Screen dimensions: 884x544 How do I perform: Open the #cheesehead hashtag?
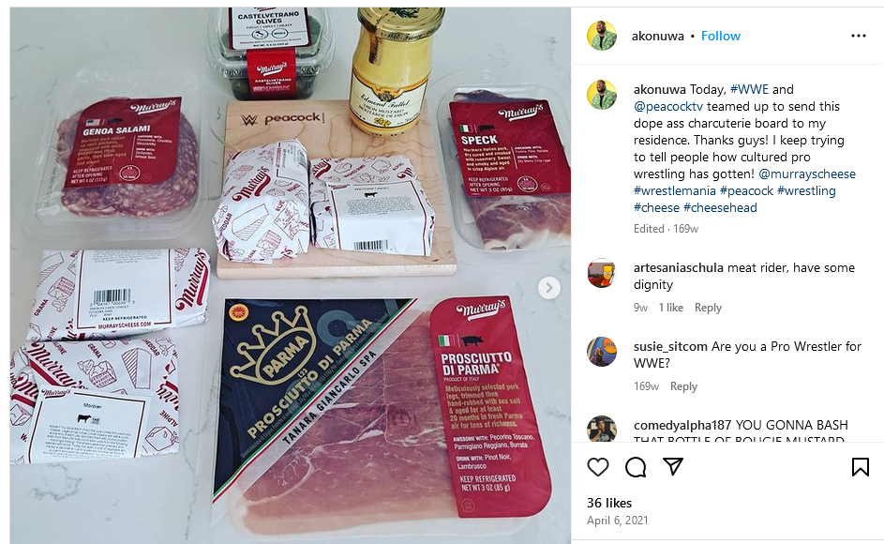(x=720, y=207)
